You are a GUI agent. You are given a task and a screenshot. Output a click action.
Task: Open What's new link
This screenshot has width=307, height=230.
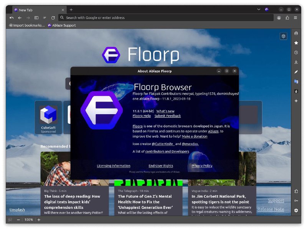click(165, 111)
